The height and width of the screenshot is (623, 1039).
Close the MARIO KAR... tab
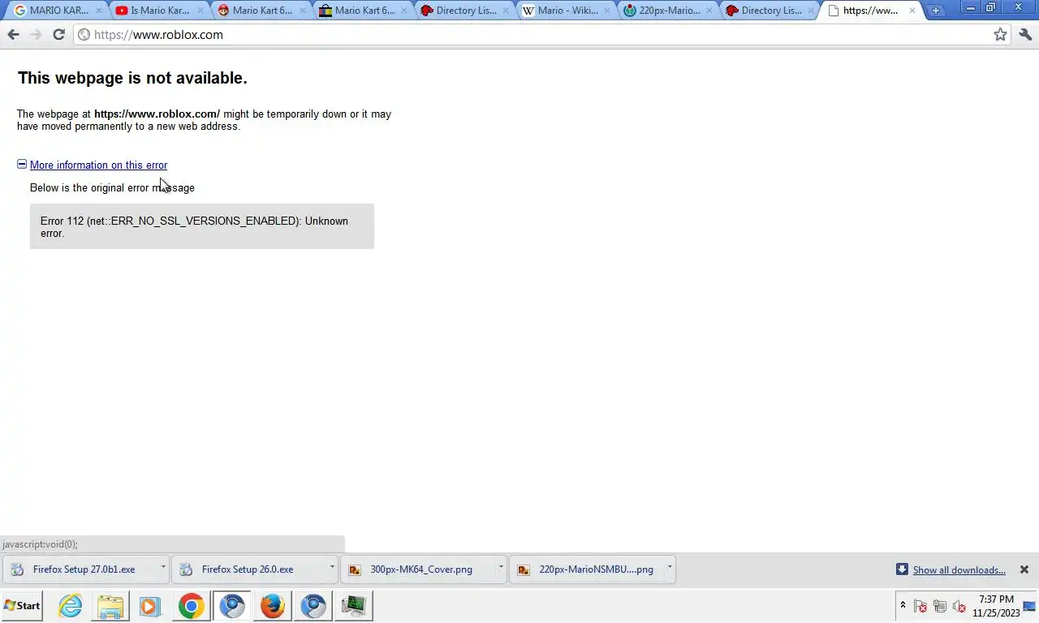99,11
